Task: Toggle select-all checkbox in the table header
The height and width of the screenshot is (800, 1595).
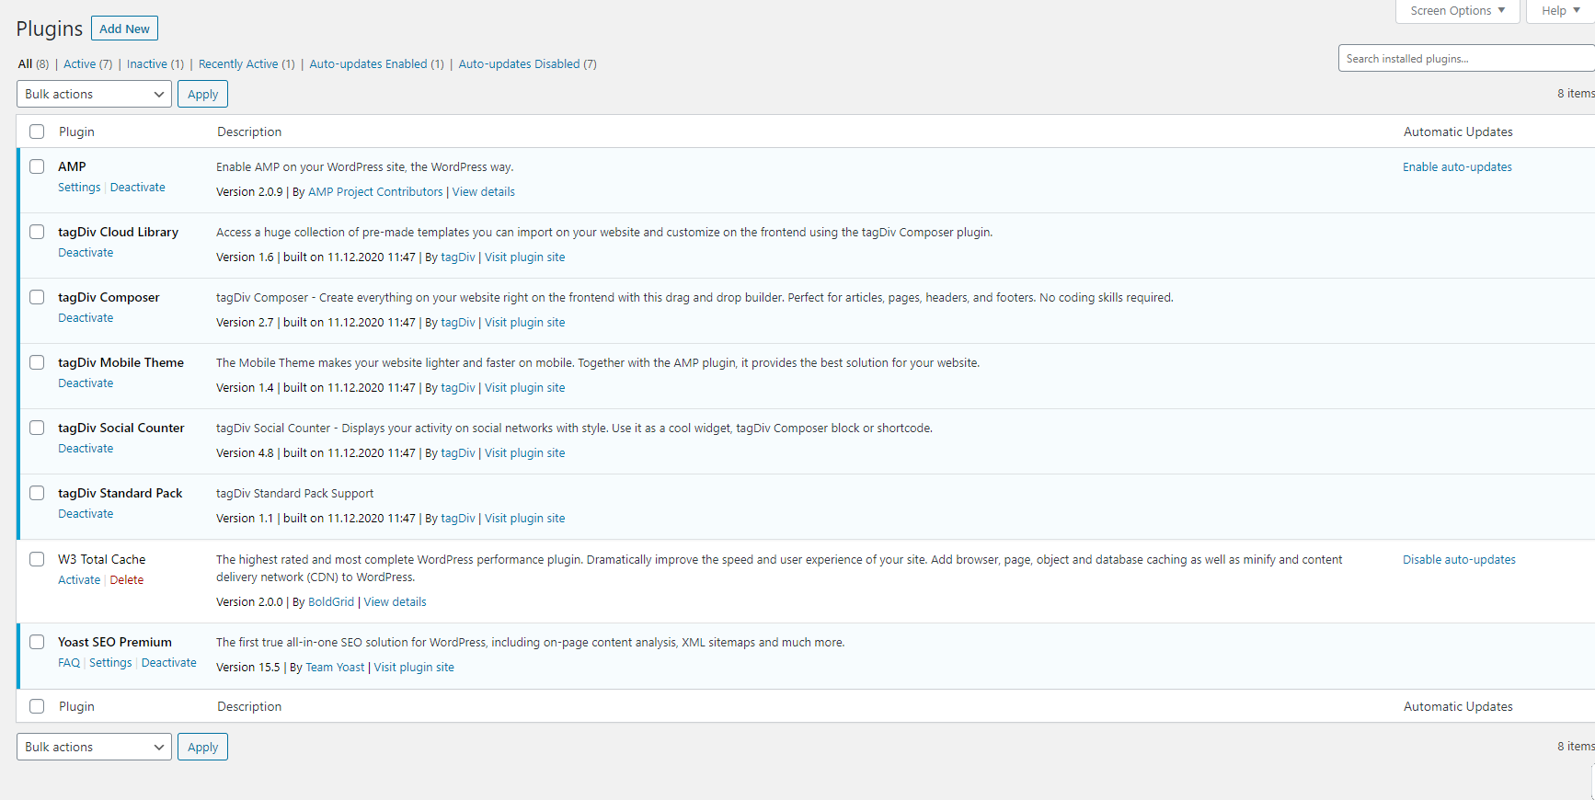Action: click(37, 131)
